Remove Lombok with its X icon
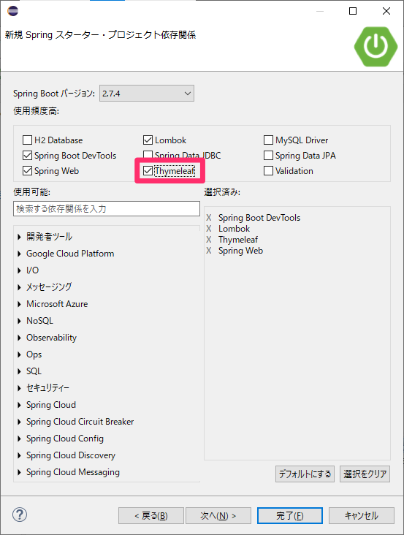The width and height of the screenshot is (404, 535). click(x=209, y=229)
